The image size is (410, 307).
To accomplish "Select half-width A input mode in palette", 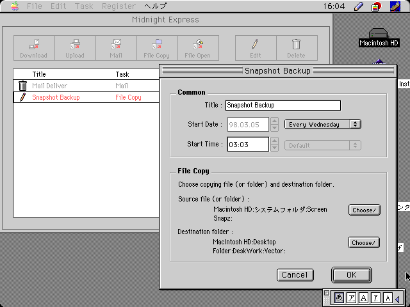I will click(388, 297).
